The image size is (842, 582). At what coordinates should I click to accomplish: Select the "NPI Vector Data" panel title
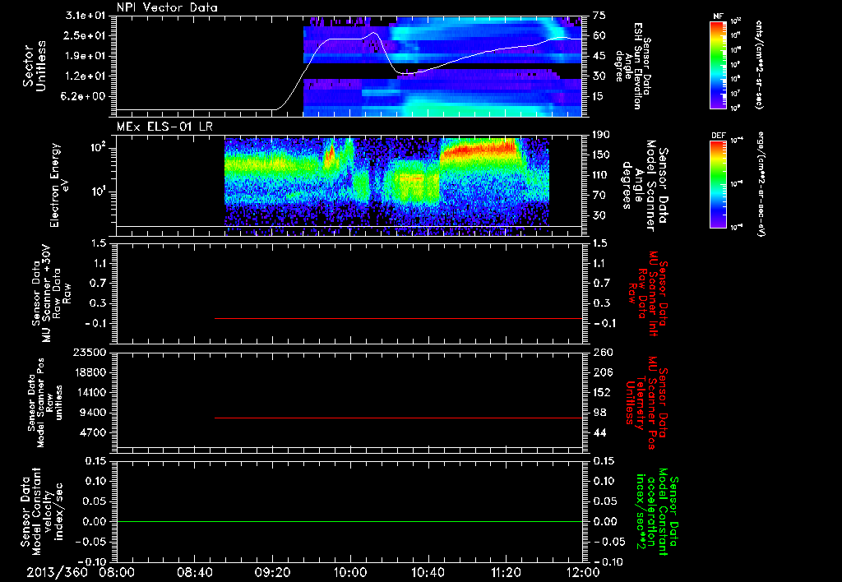click(167, 7)
